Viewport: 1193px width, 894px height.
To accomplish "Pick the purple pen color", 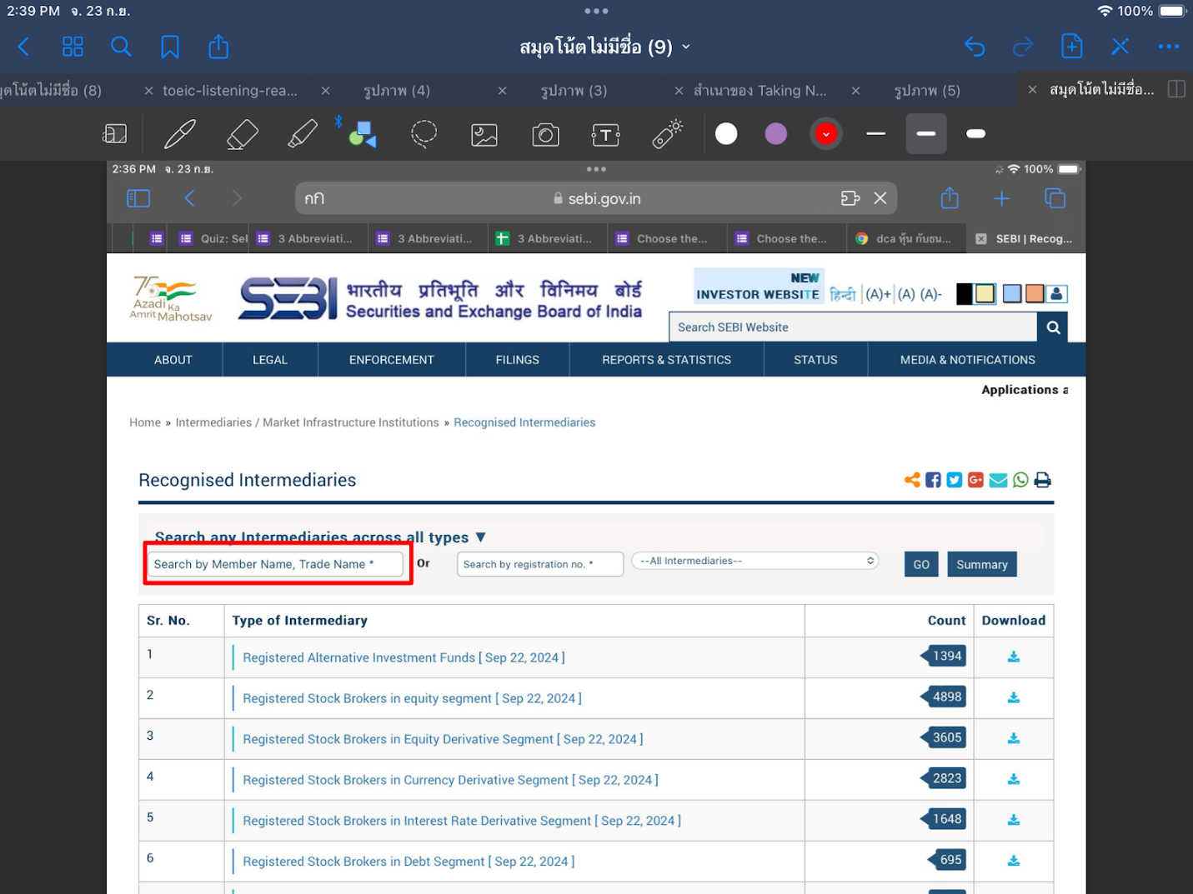I will (x=775, y=134).
